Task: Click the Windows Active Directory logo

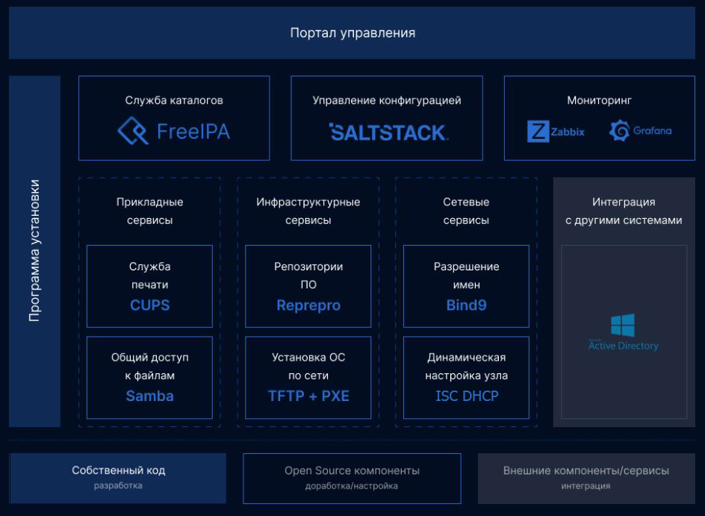Action: (623, 325)
